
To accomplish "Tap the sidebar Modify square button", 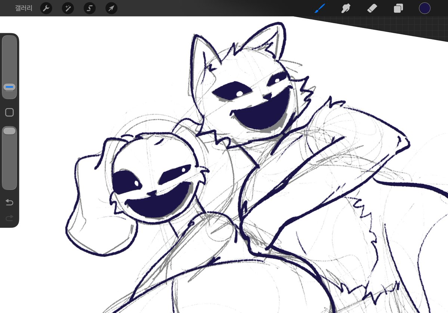I will coord(9,112).
